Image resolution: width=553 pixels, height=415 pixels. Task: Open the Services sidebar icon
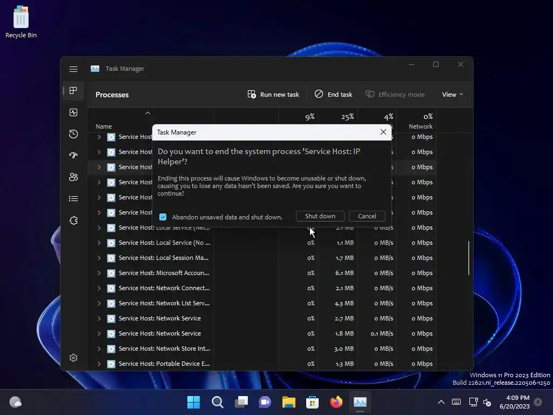coord(73,220)
